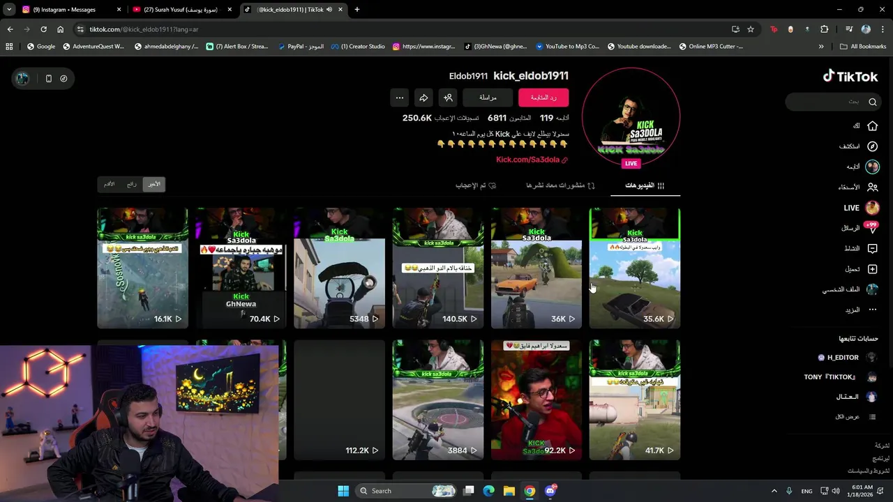Expand the More (المزيد) three-dots sidebar item
893x502 pixels.
point(872,310)
